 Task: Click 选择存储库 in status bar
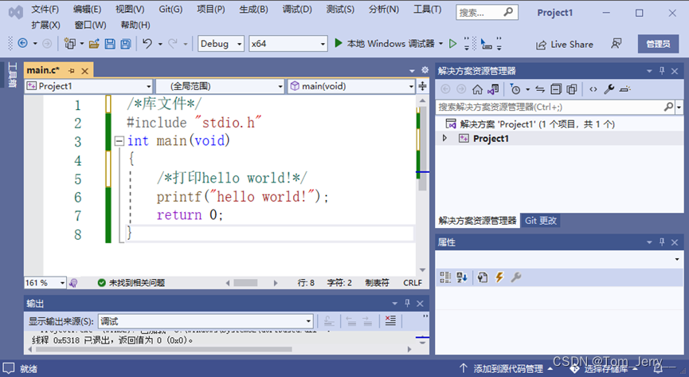click(x=605, y=369)
